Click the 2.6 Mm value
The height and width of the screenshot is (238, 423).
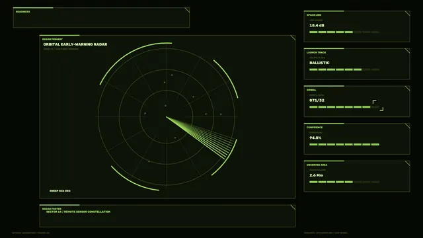pos(316,175)
